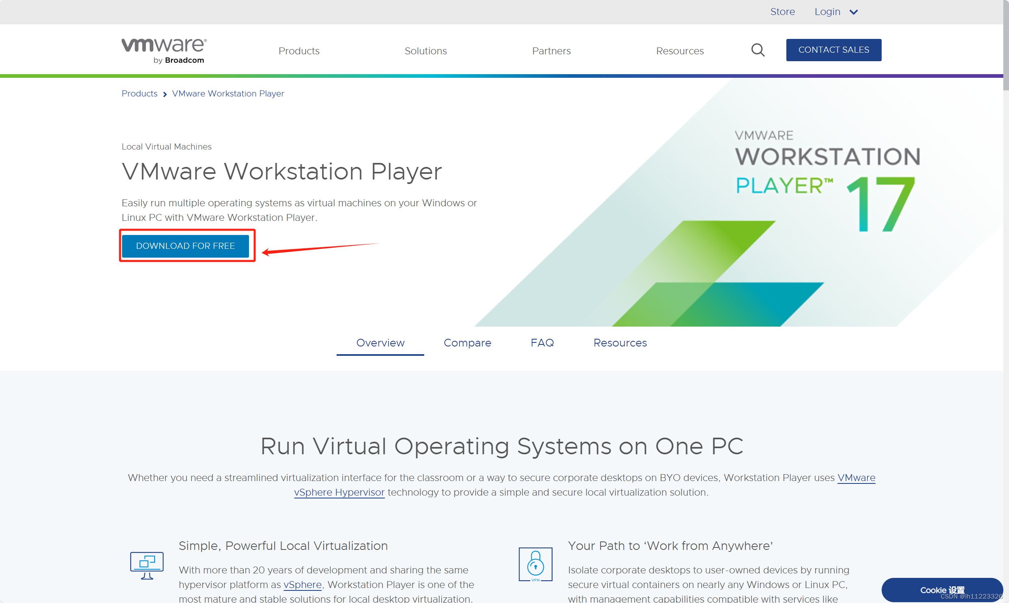Switch to the Compare tab

pyautogui.click(x=467, y=343)
